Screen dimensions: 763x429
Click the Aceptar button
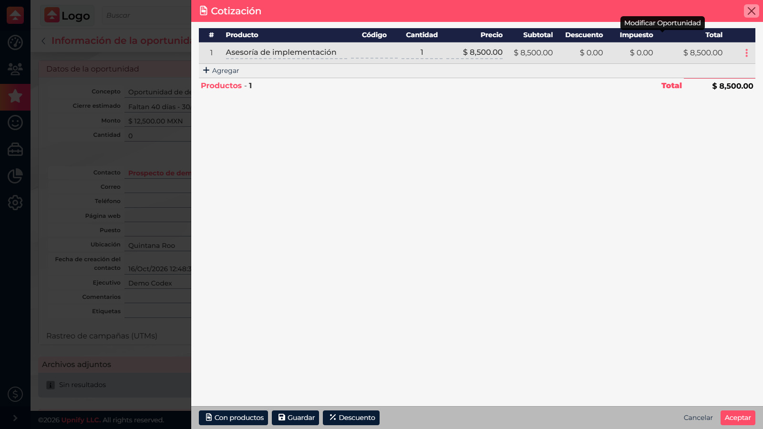coord(738,418)
